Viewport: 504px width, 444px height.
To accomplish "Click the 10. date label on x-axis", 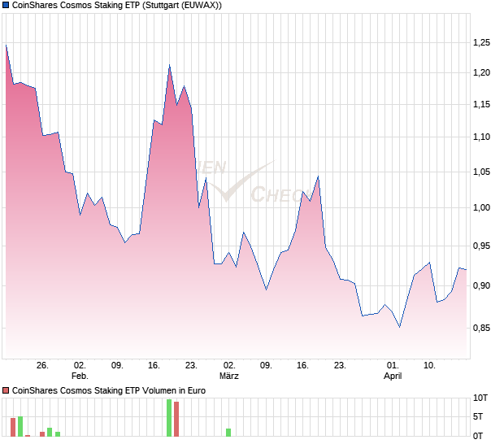I will 429,366.
